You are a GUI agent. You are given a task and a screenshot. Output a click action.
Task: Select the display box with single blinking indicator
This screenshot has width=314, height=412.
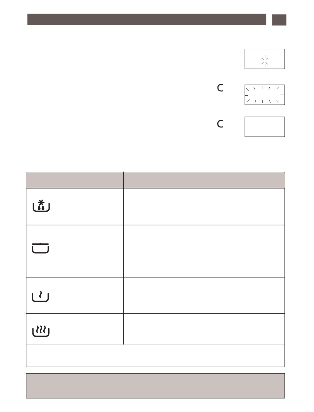point(265,59)
